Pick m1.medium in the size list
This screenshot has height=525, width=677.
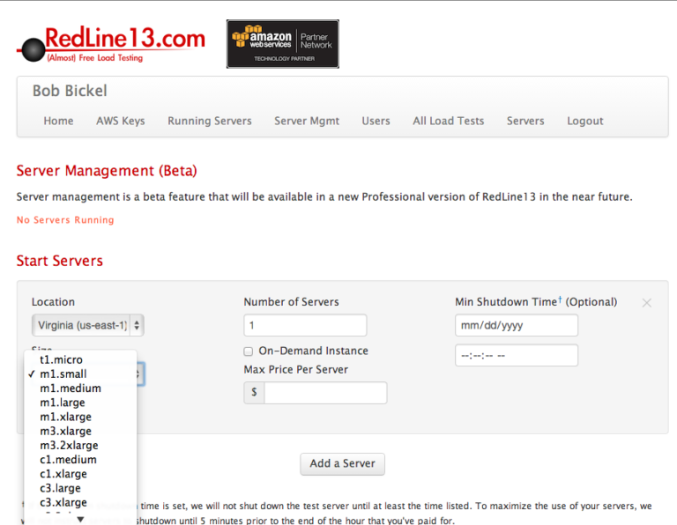click(x=80, y=388)
